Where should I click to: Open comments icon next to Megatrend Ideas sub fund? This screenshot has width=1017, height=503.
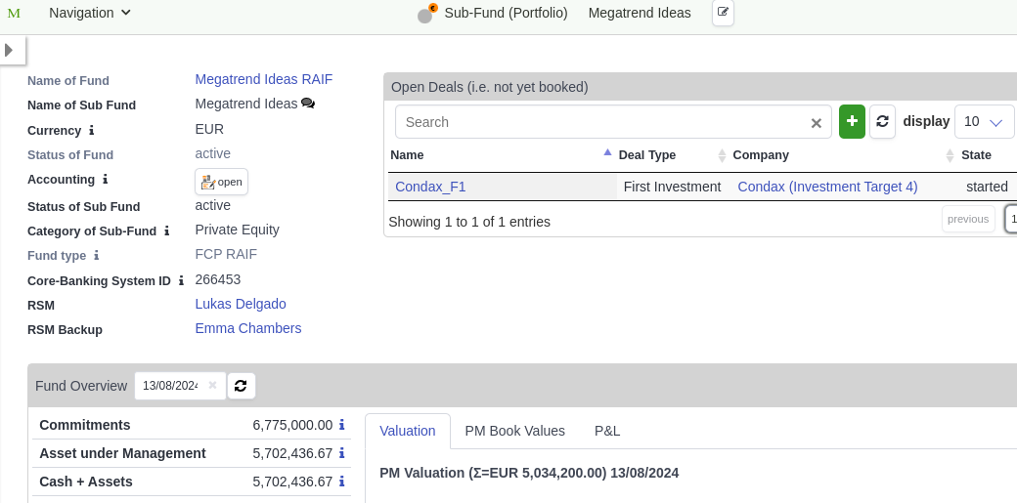[x=308, y=104]
